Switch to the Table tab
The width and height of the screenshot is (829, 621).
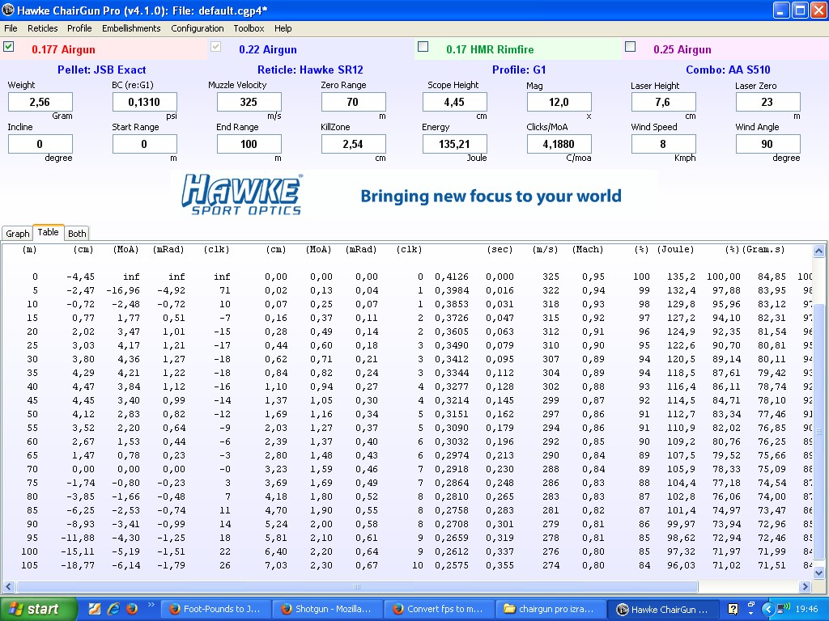click(48, 232)
